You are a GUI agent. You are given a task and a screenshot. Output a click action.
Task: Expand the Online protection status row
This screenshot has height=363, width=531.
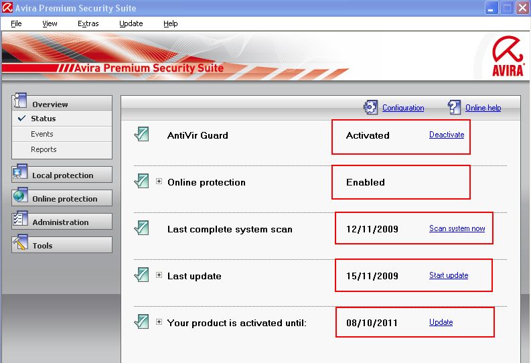click(x=159, y=181)
